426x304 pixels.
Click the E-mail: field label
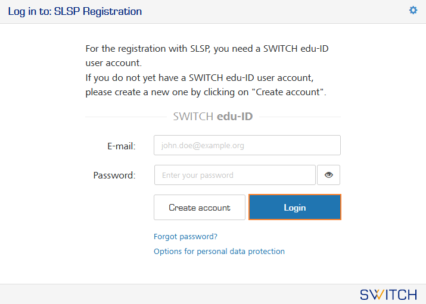pyautogui.click(x=121, y=146)
